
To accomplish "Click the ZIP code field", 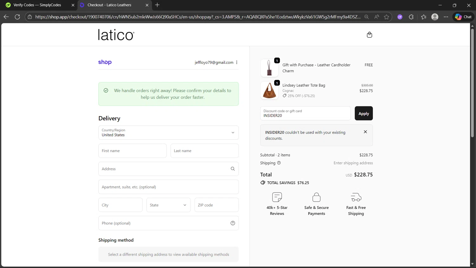I will coord(216,205).
